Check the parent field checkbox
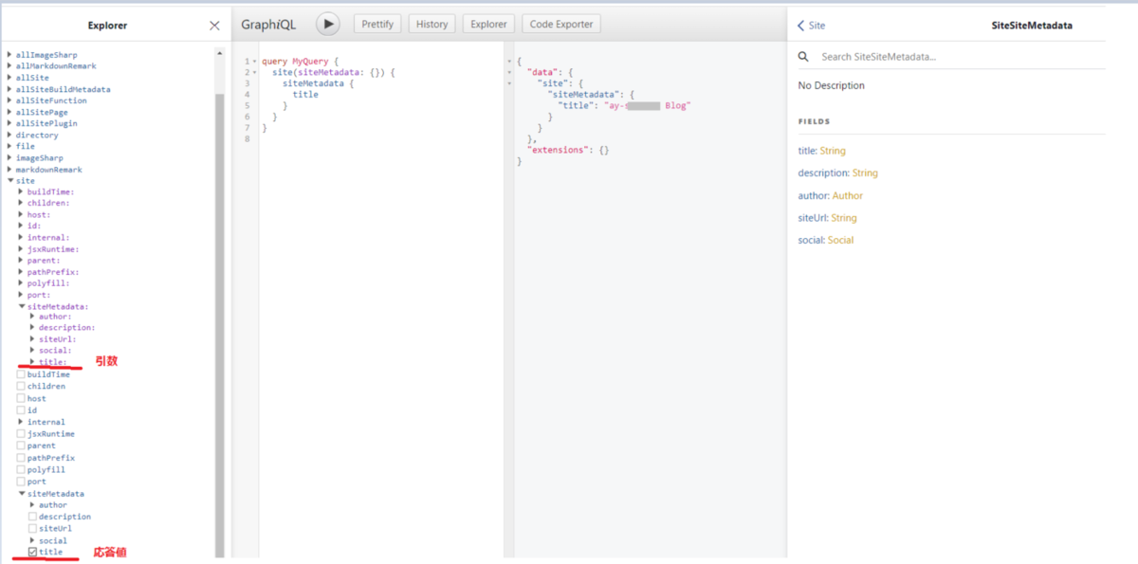 pyautogui.click(x=21, y=446)
